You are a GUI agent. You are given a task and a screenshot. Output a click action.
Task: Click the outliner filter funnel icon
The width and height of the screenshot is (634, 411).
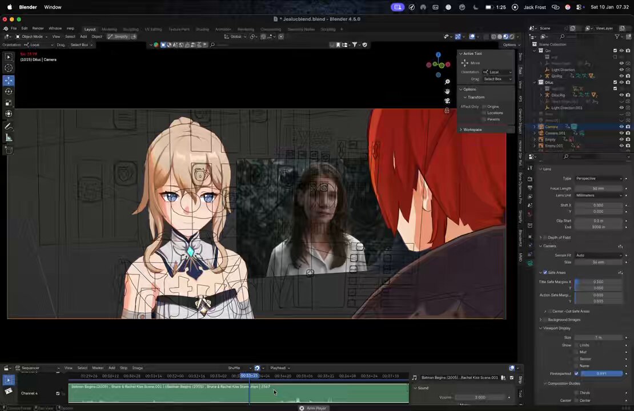(x=617, y=37)
